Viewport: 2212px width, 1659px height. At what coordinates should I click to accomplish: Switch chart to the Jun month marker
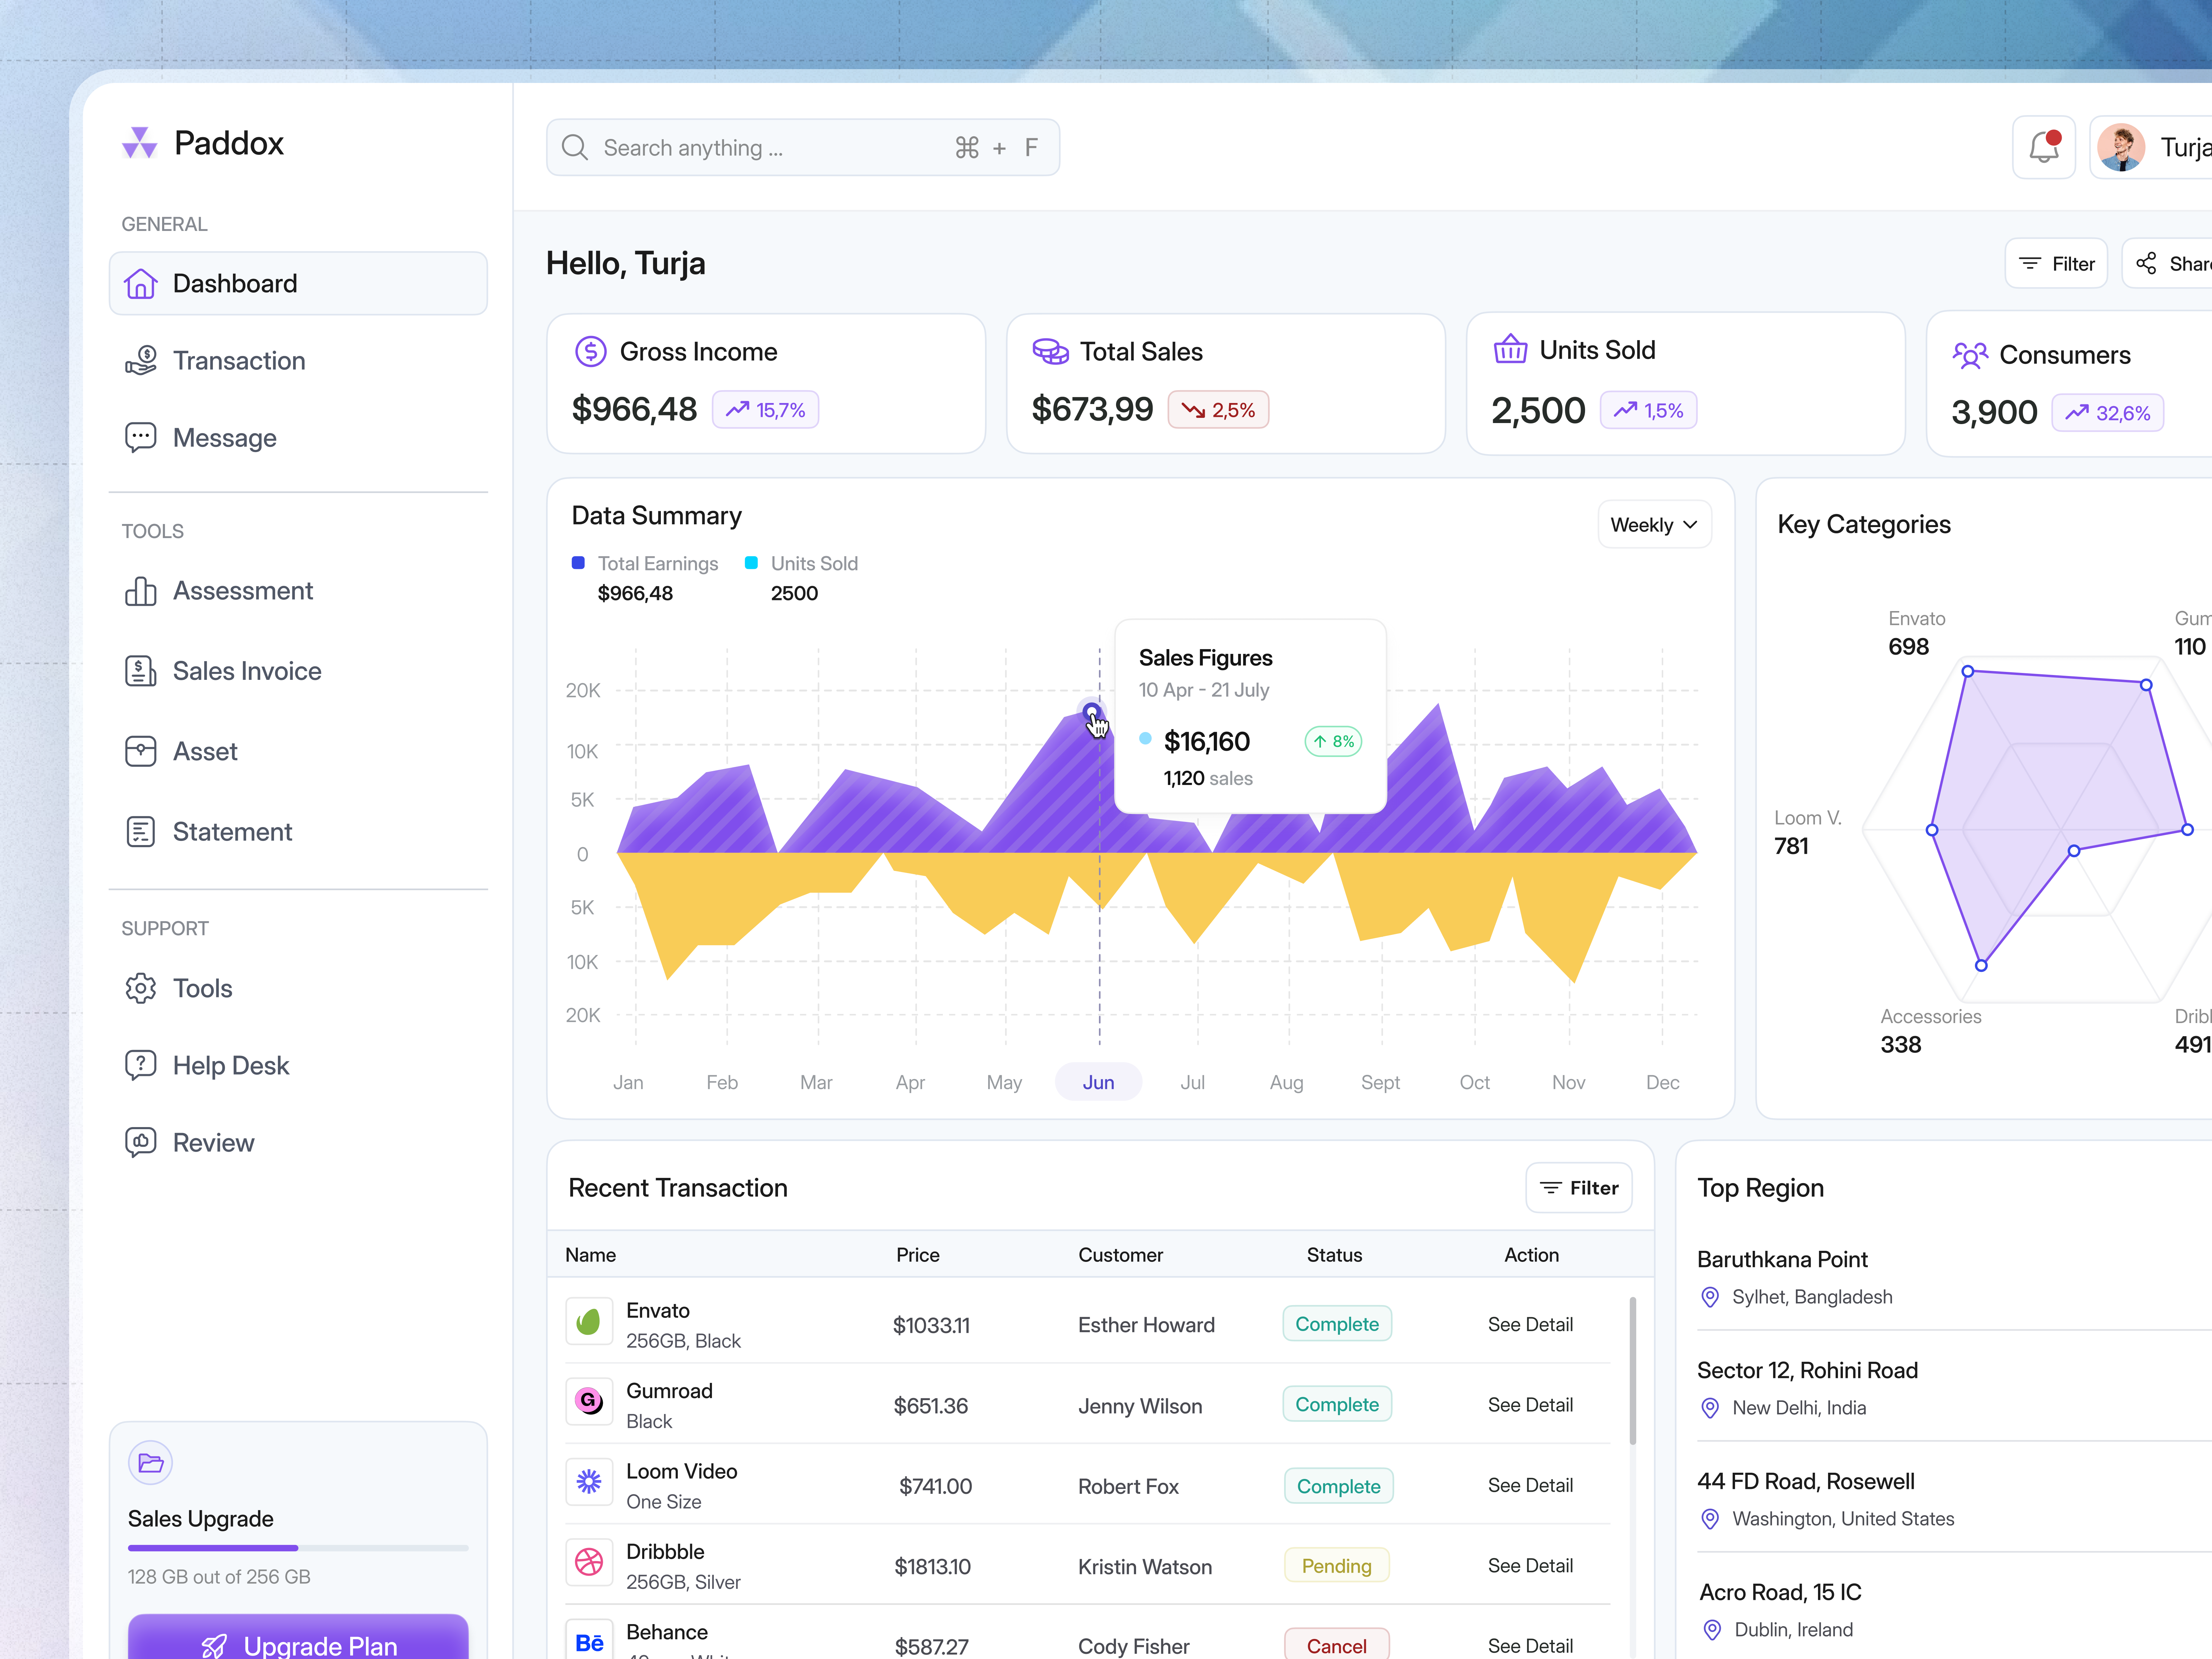[1098, 1081]
